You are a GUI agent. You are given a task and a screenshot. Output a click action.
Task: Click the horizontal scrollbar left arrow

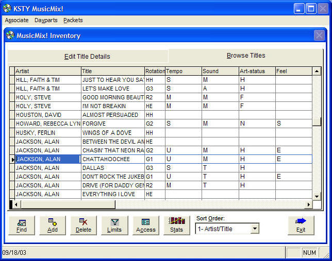pyautogui.click(x=16, y=204)
